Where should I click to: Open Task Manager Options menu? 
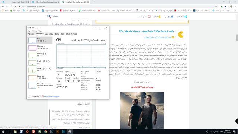pos(34,31)
